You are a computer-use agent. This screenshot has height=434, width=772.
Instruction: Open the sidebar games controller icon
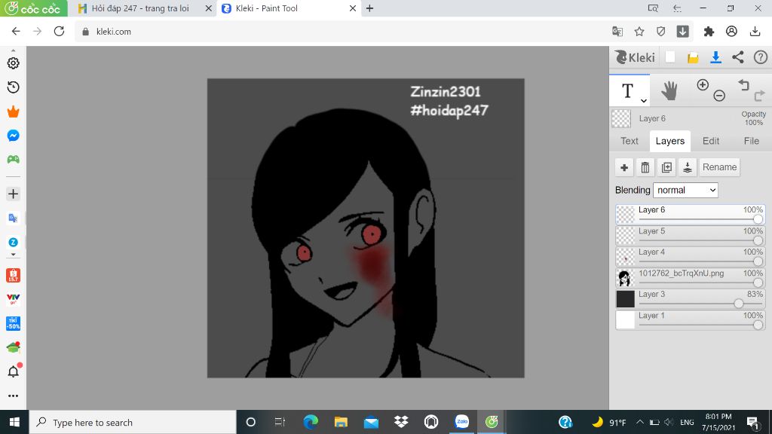14,160
